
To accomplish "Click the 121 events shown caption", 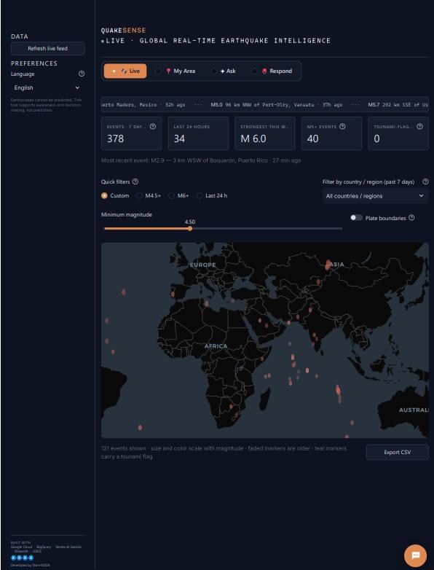I will point(224,452).
